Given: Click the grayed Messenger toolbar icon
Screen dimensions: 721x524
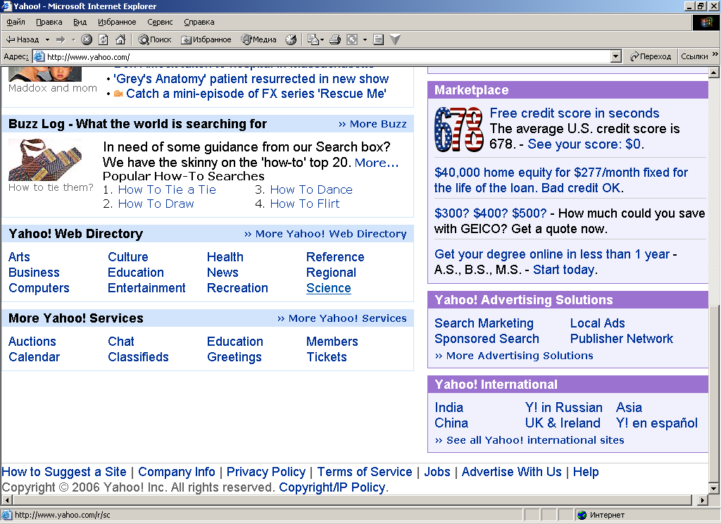Looking at the screenshot, I should click(x=395, y=39).
